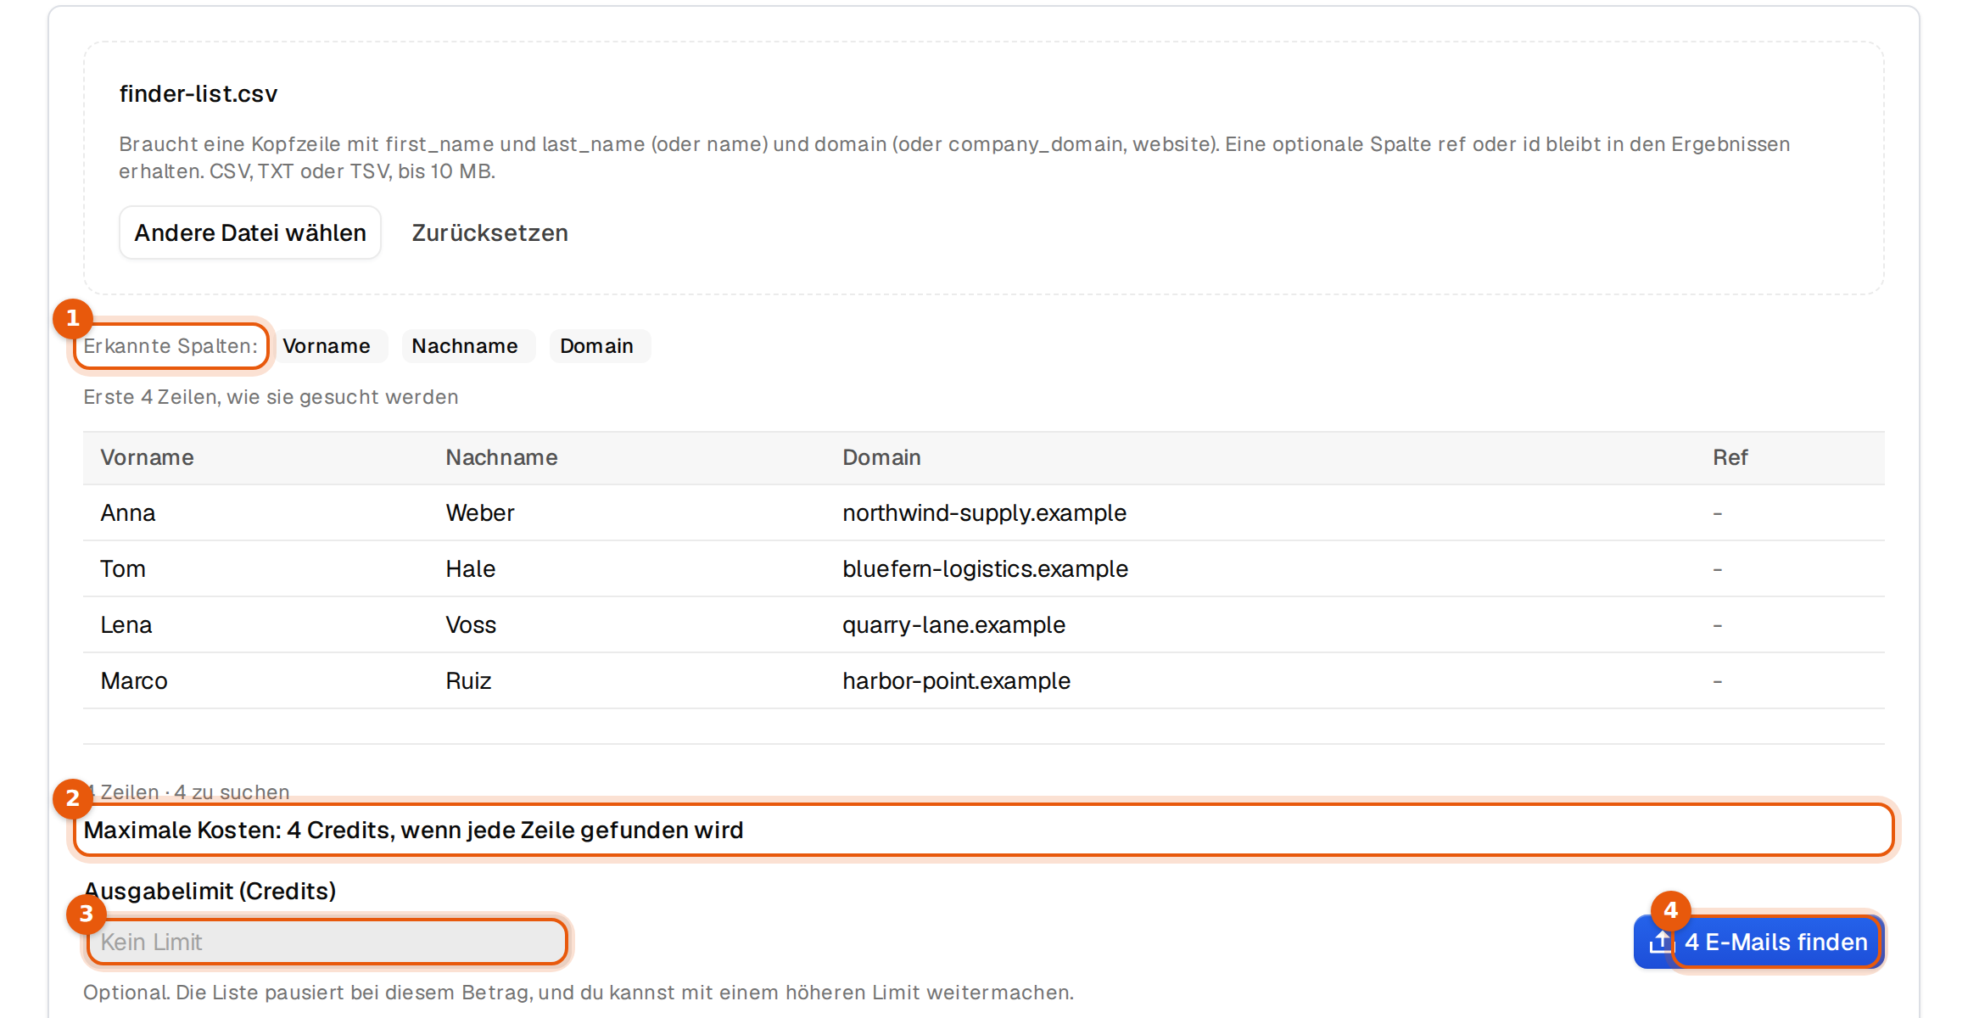
Task: Select the cell Lena
Action: 126,624
